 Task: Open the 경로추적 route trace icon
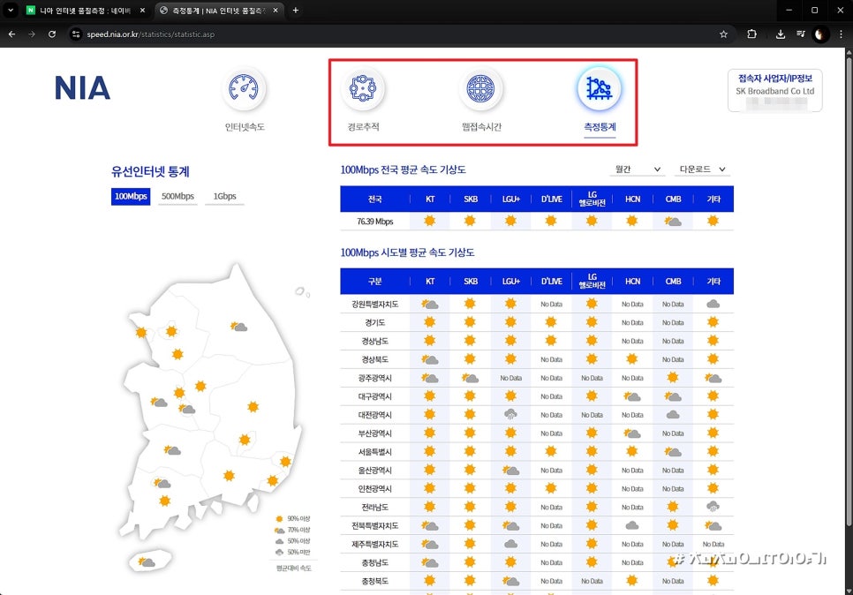[363, 89]
